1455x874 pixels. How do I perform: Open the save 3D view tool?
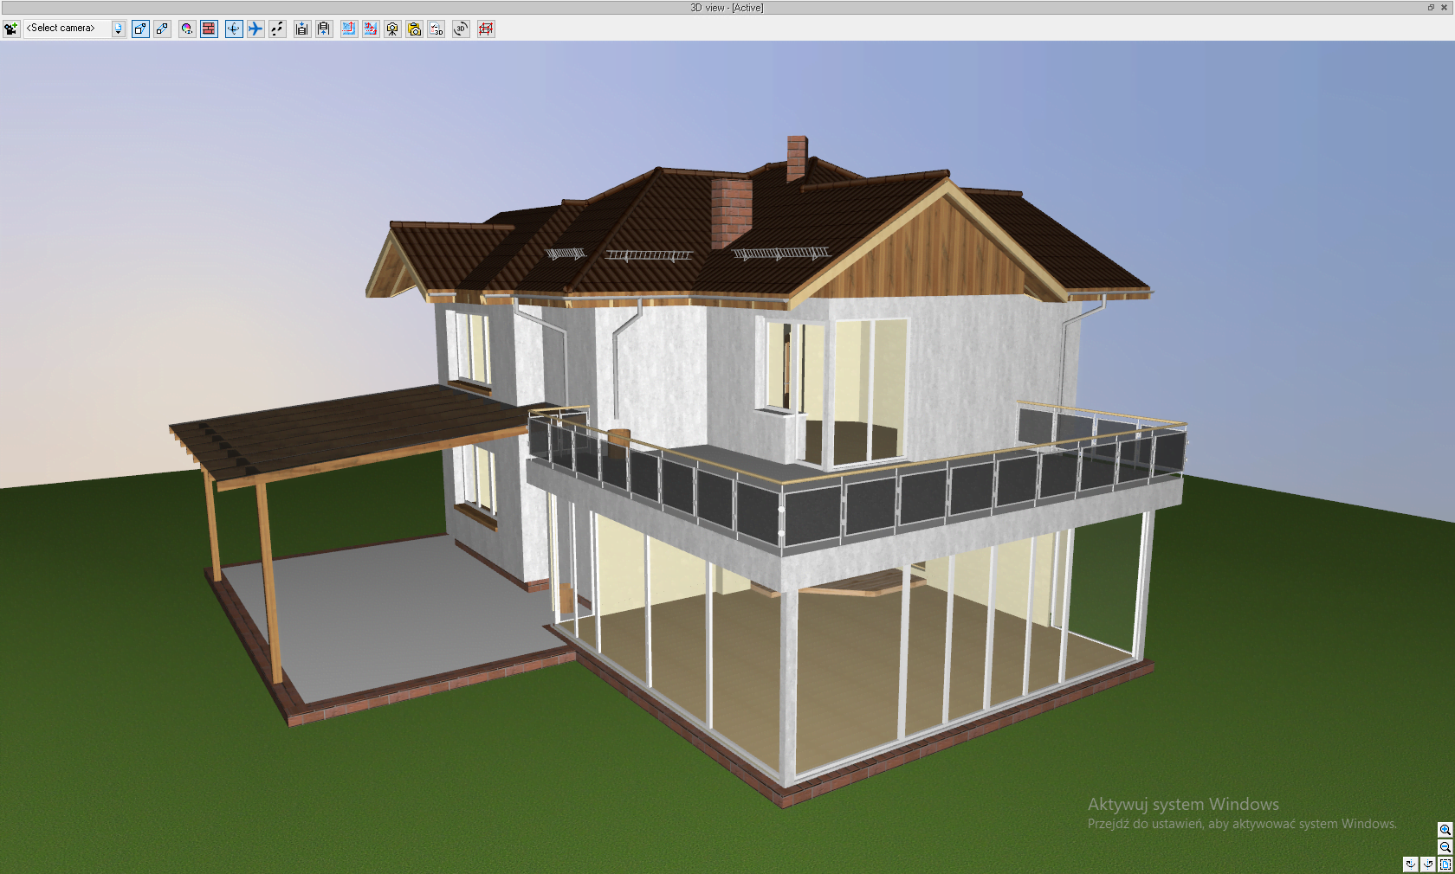tap(436, 29)
